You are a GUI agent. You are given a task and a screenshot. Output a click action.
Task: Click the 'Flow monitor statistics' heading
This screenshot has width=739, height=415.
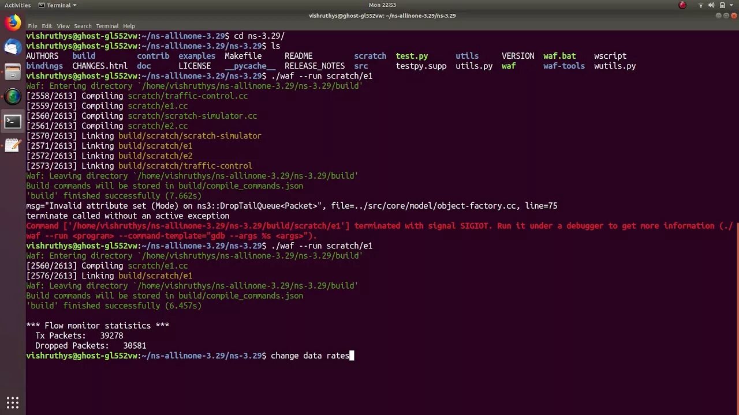coord(98,326)
